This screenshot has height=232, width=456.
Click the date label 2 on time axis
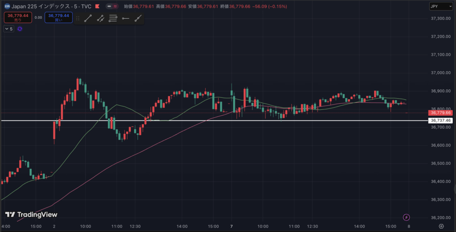(x=54, y=226)
